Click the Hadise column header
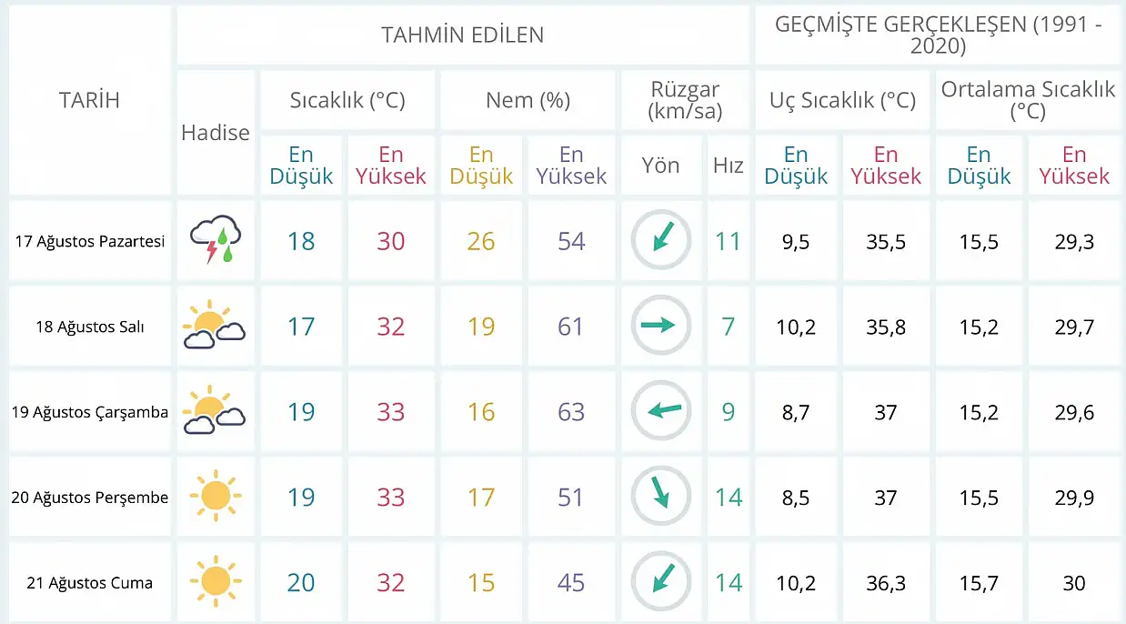 point(216,133)
